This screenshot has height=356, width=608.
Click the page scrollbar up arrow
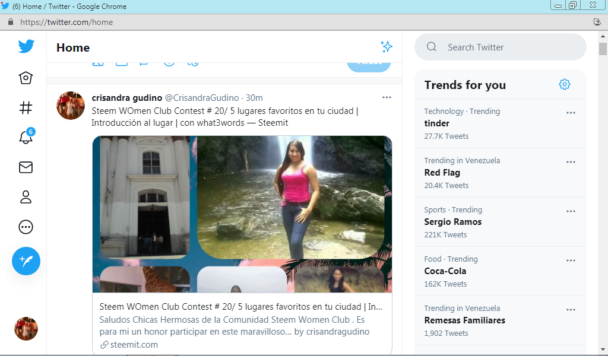[x=603, y=36]
